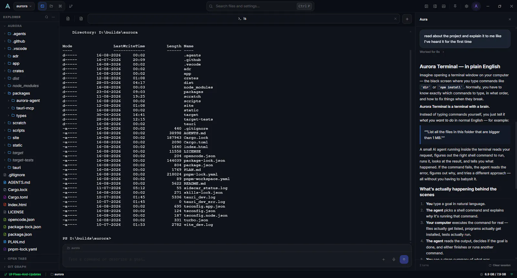This screenshot has width=517, height=278.
Task: Close the Aura panel
Action: [x=510, y=19]
